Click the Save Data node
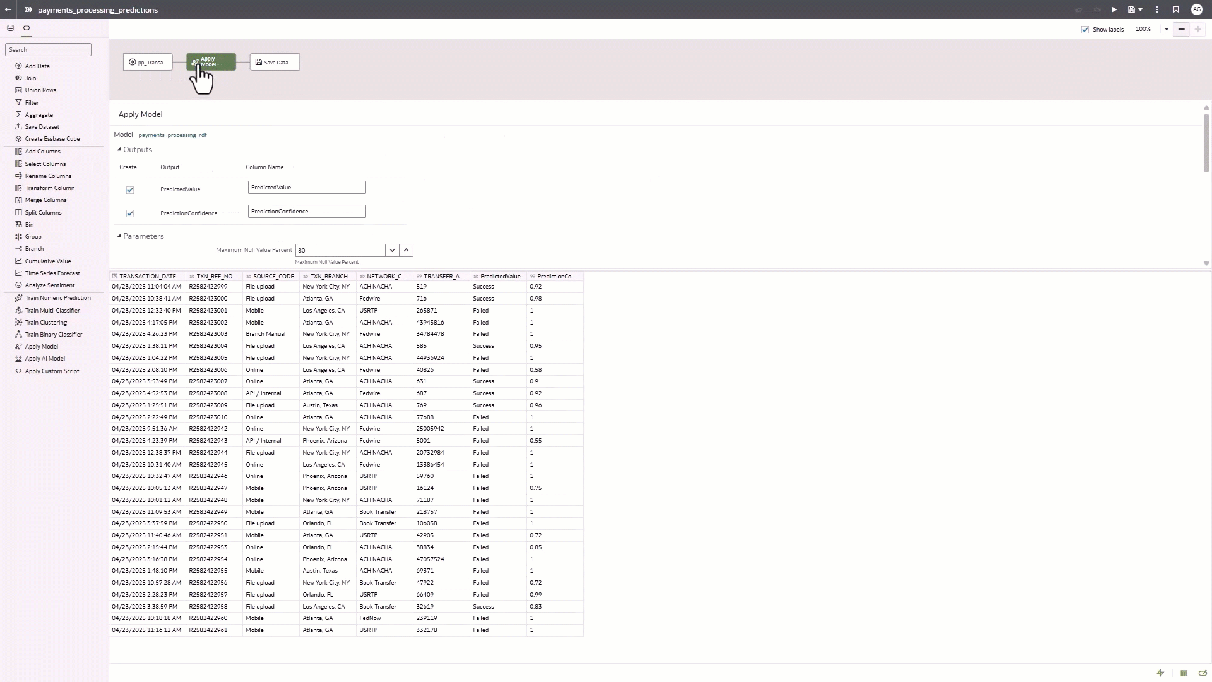1212x682 pixels. [273, 62]
